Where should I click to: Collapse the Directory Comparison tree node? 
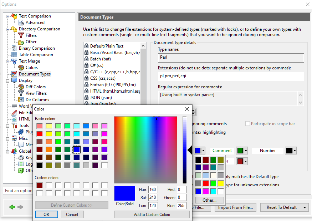point(7,30)
